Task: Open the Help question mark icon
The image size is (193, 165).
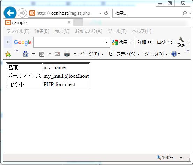Action: pyautogui.click(x=174, y=54)
